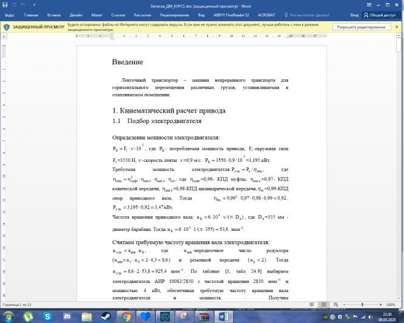Click the zoom out minus button
Screen dimensions: 404x323
(344, 304)
